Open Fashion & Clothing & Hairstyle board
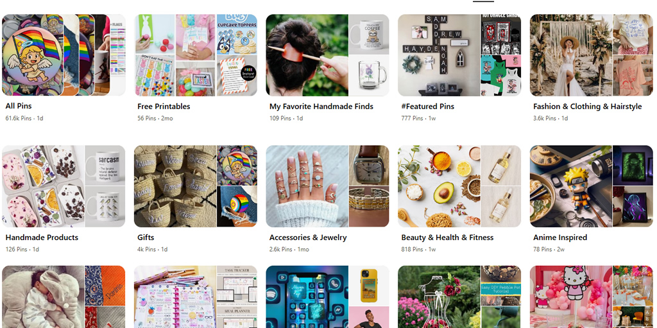Screen dimensions: 657x328 [x=587, y=107]
